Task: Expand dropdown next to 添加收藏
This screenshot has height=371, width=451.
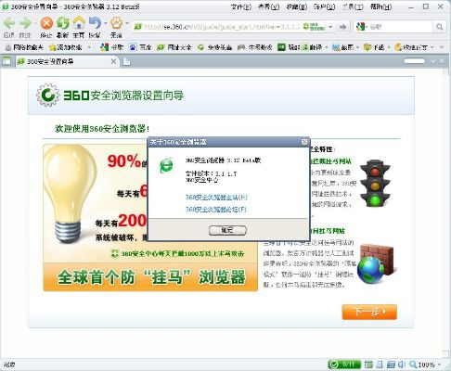Action: click(x=89, y=47)
